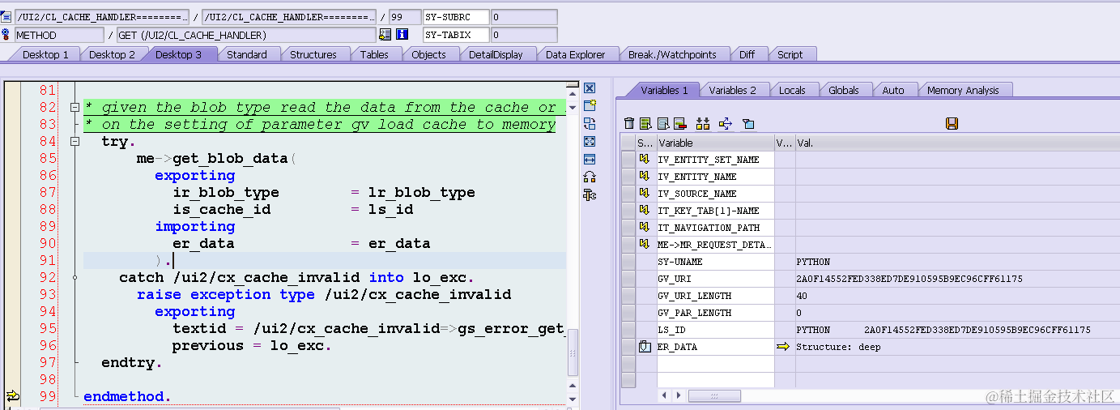Viewport: 1120px width, 410px height.
Task: Collapse the comment block at line 82
Action: click(75, 107)
